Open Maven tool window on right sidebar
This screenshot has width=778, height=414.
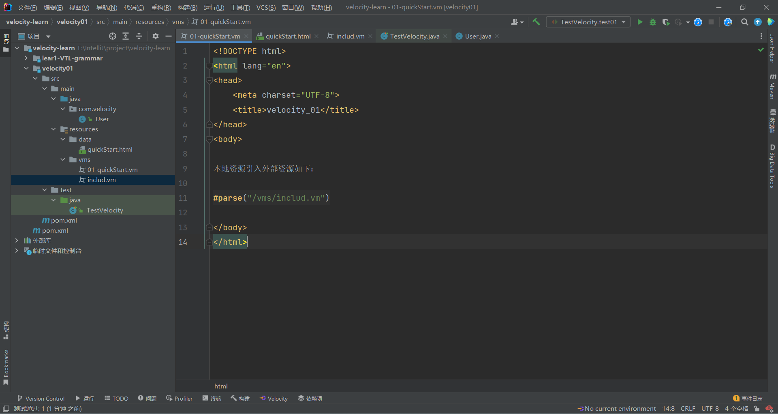pyautogui.click(x=773, y=86)
